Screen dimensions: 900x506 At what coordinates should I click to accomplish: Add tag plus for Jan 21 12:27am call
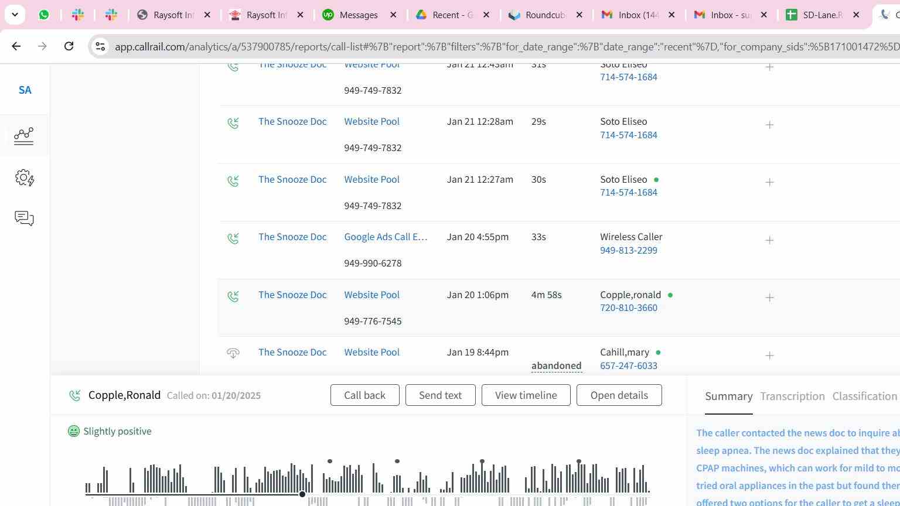(x=769, y=182)
